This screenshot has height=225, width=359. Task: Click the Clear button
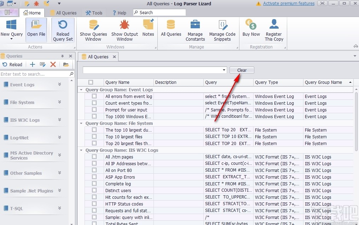click(x=242, y=70)
